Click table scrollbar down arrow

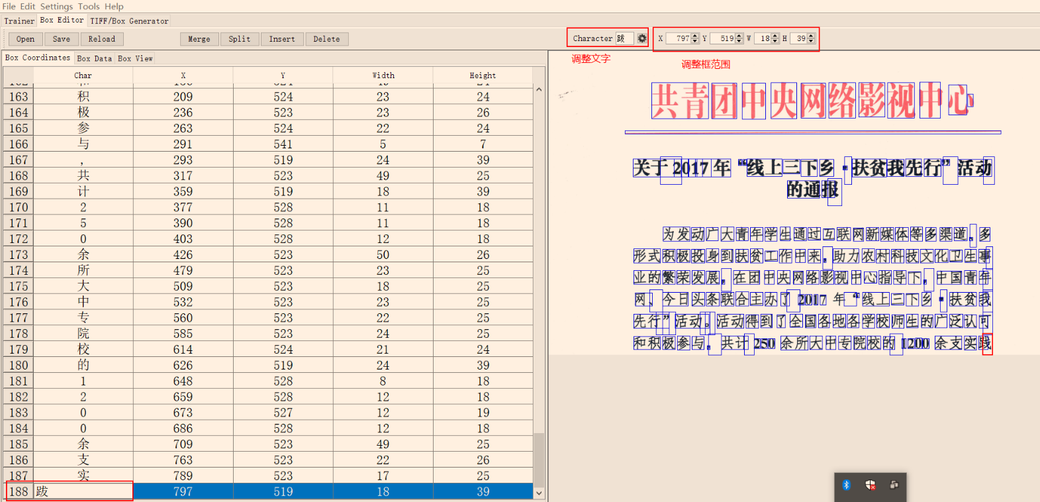tap(539, 493)
